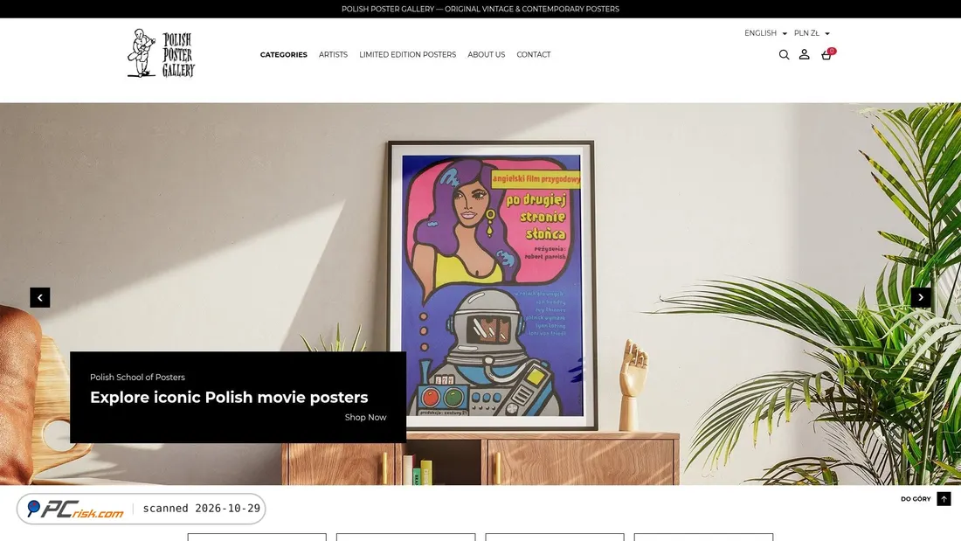Click the top announcement bar text
Screen dimensions: 961x541
pos(480,9)
